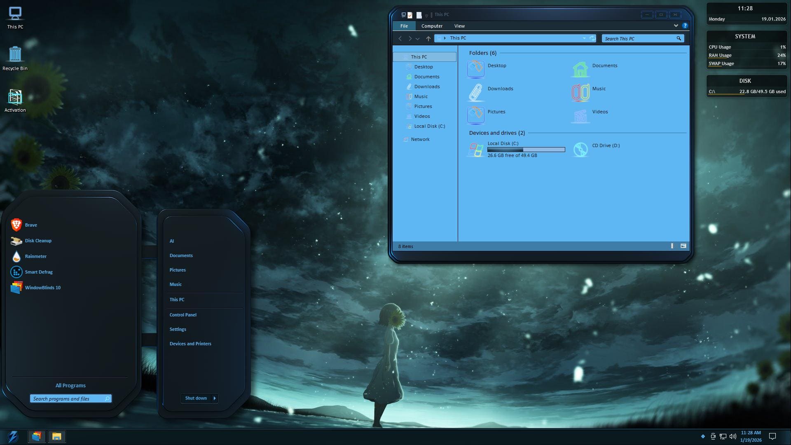
Task: Open the CD Drive (D:) icon
Action: tap(580, 149)
